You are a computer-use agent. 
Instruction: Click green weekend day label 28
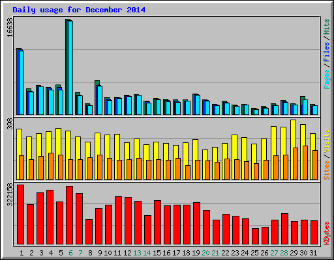coord(284,253)
